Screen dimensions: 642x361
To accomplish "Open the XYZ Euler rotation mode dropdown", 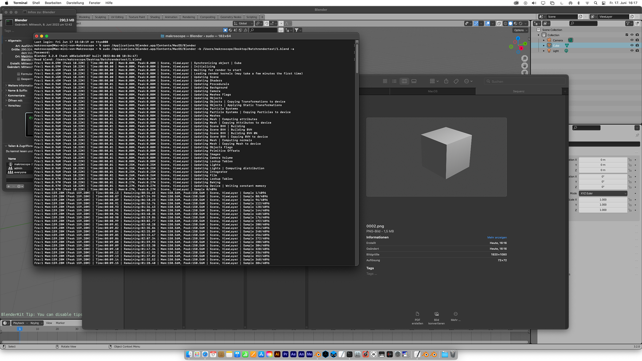I will (x=603, y=193).
